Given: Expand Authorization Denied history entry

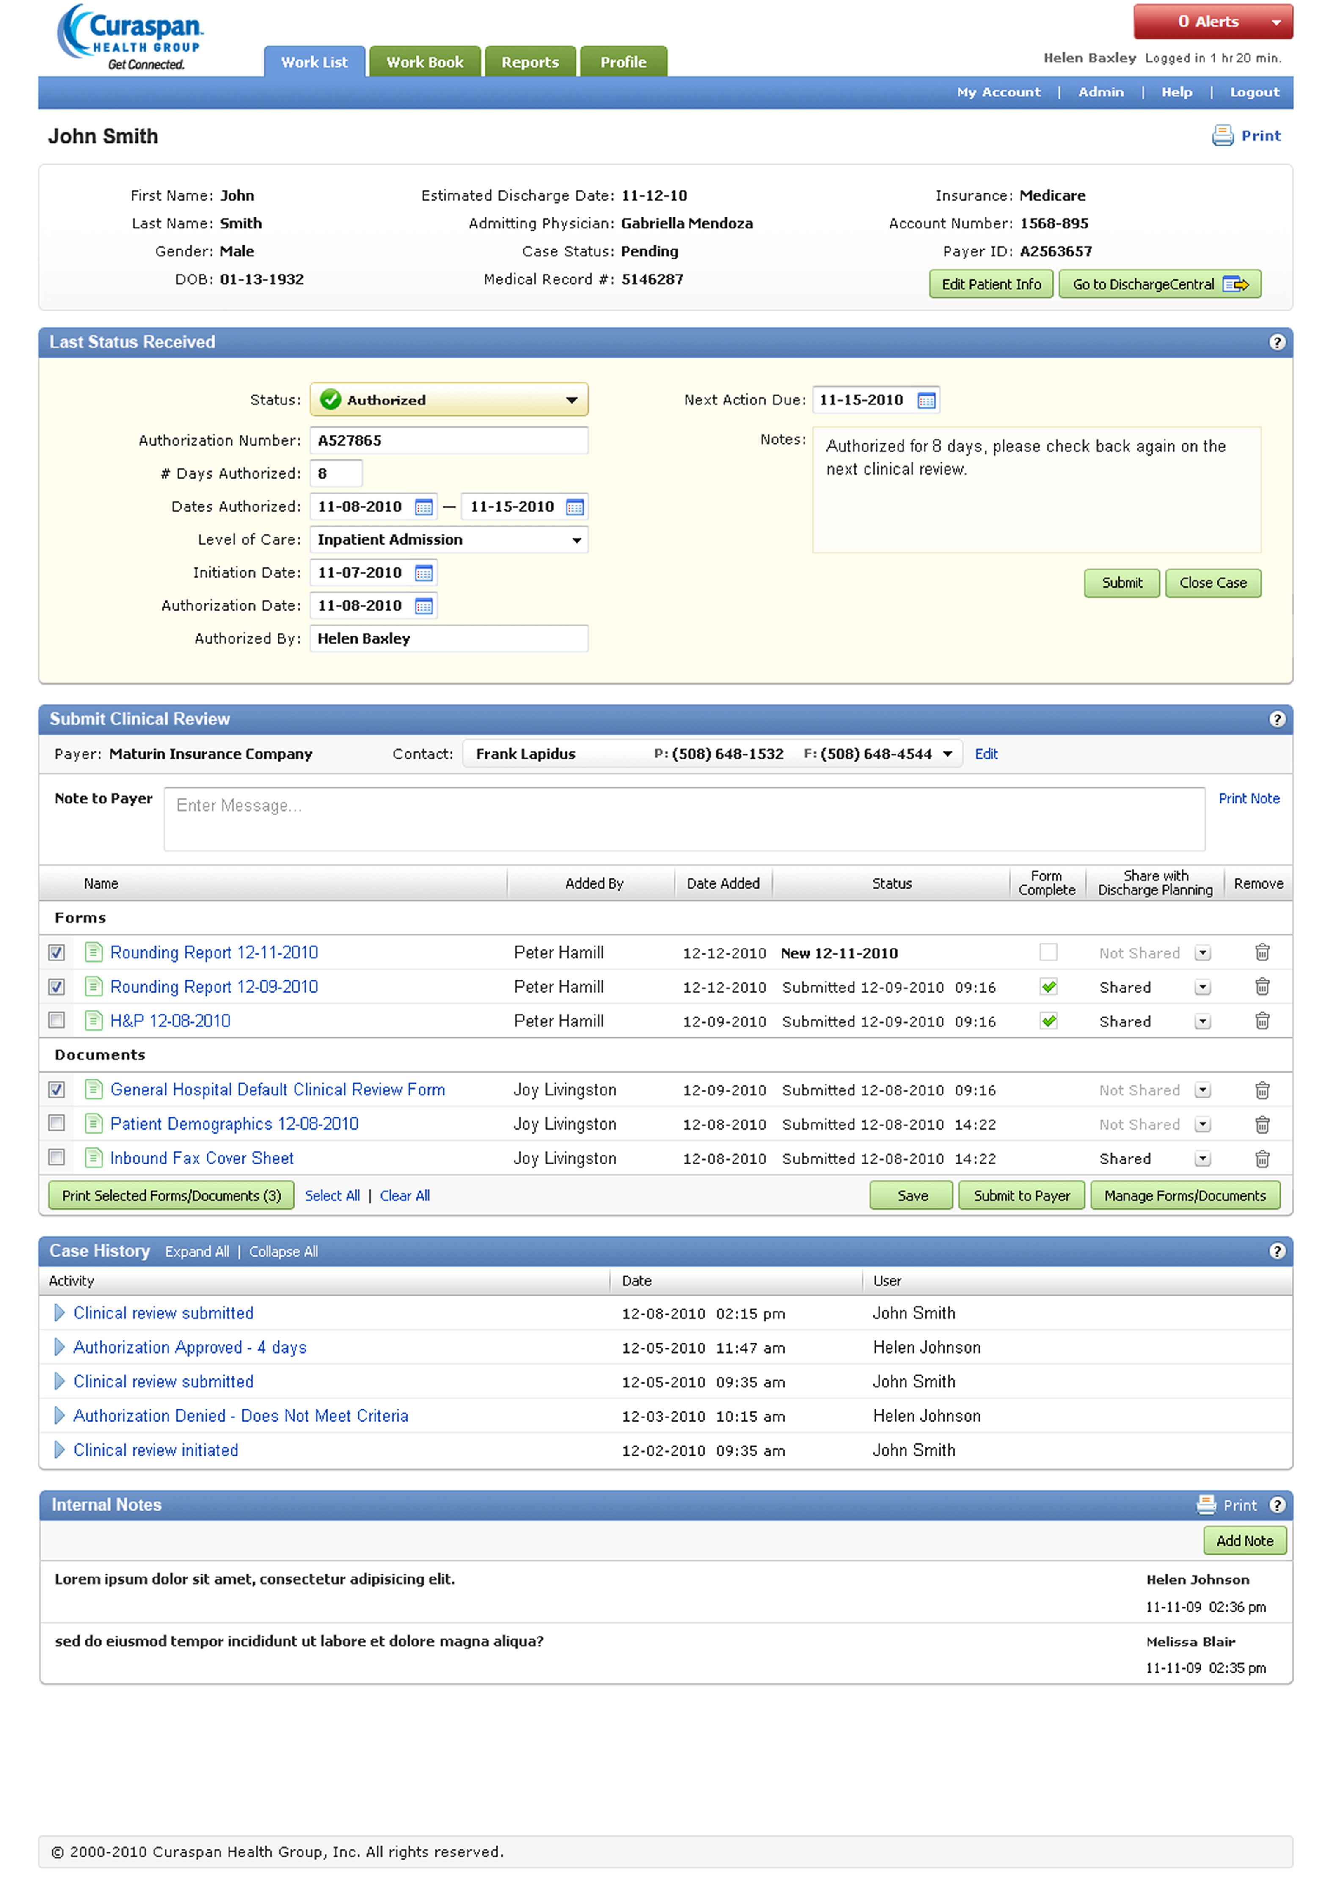Looking at the screenshot, I should click(x=60, y=1416).
